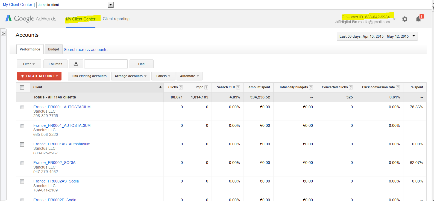434x201 pixels.
Task: Sort by Clicks column header
Action: (173, 87)
